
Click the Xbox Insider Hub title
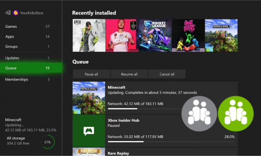click(123, 120)
